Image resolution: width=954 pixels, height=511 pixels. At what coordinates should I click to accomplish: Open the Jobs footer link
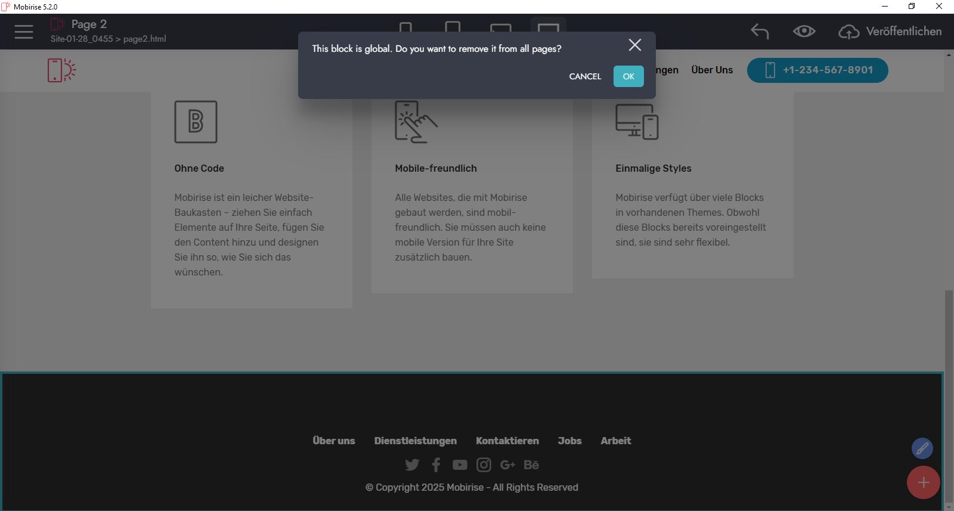[x=570, y=441]
